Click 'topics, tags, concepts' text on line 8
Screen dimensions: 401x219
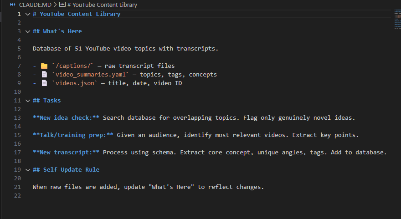click(178, 75)
